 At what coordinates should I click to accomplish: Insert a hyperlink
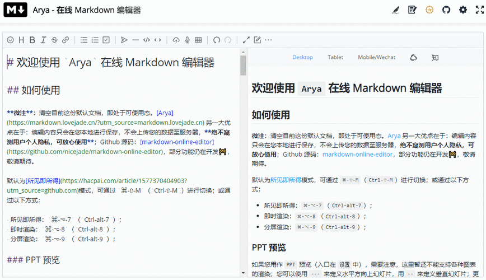click(66, 40)
